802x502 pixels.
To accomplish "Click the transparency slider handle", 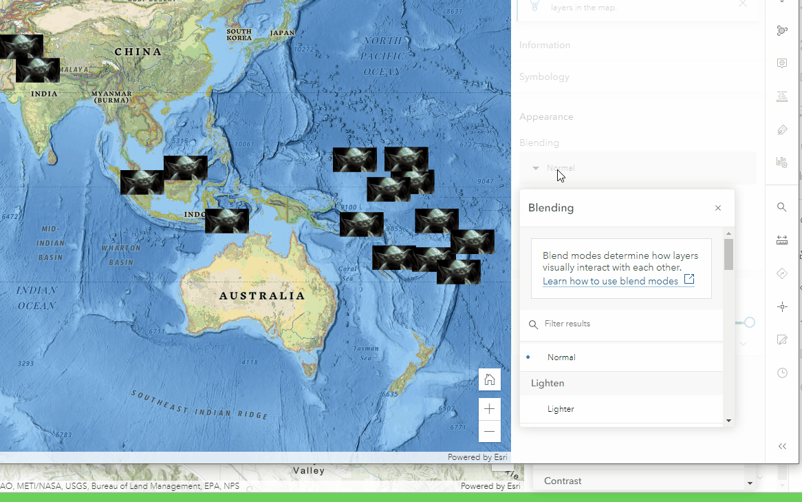I will [x=749, y=322].
